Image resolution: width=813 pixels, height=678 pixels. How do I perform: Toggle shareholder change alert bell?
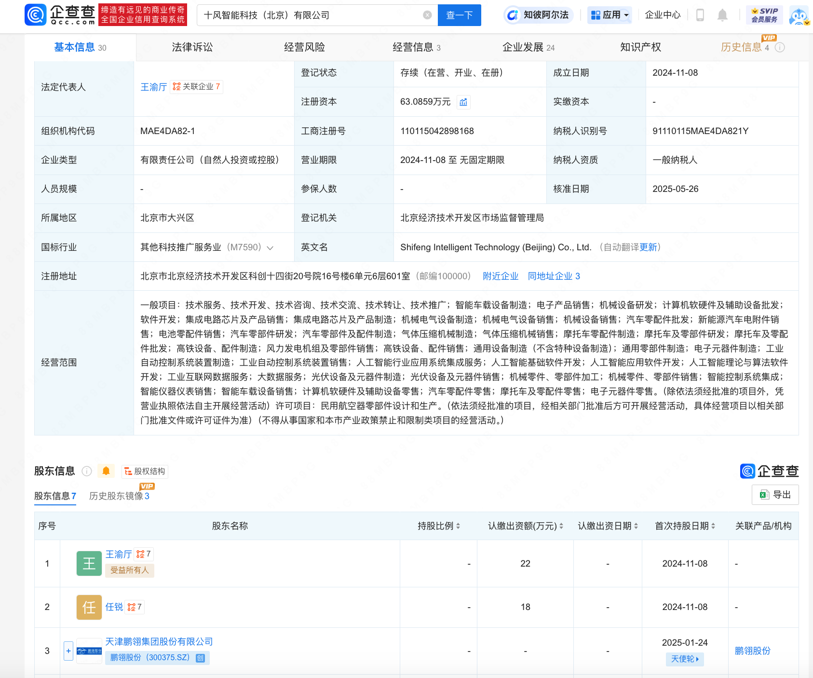[106, 471]
